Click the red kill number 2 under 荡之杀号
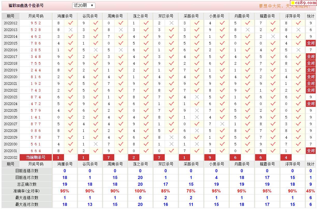The height and width of the screenshot is (209, 317). 134,157
